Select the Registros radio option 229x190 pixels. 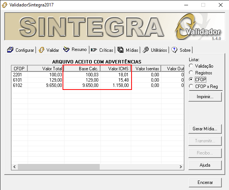pyautogui.click(x=191, y=73)
